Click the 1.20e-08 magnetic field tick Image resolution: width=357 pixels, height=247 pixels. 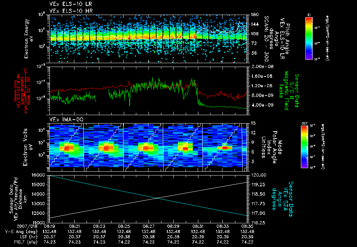click(262, 86)
